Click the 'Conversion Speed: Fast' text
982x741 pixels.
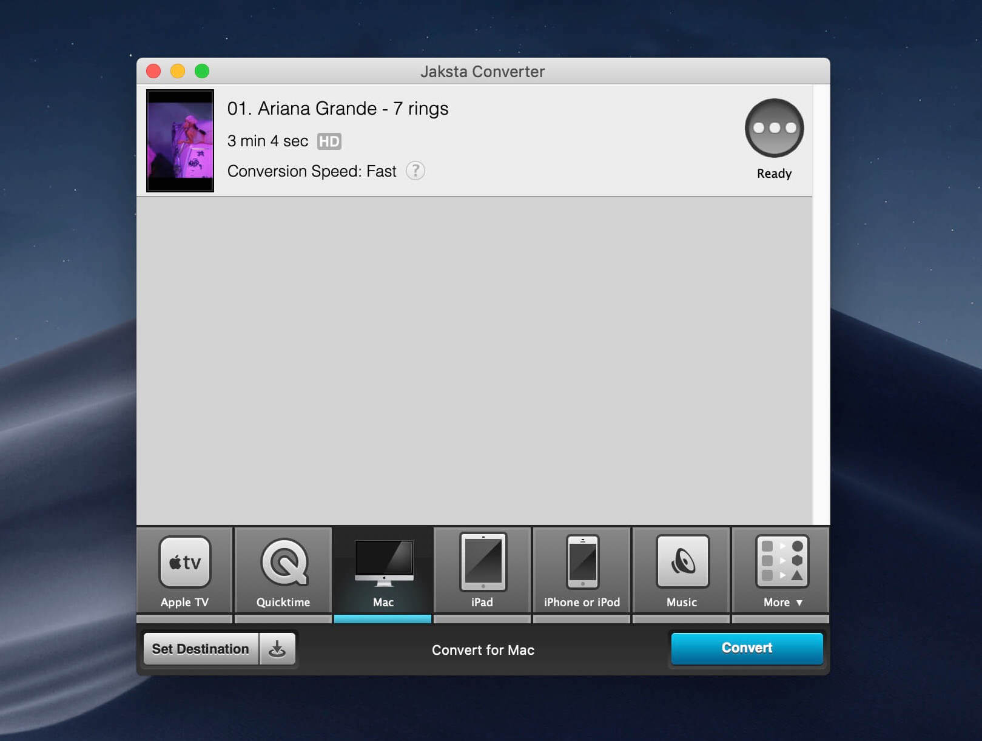pyautogui.click(x=312, y=171)
